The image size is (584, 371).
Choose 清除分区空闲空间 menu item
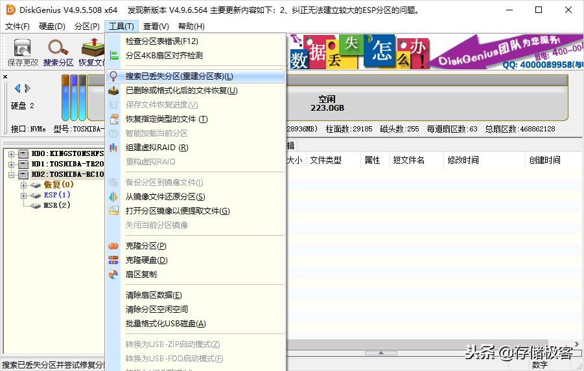pyautogui.click(x=196, y=309)
